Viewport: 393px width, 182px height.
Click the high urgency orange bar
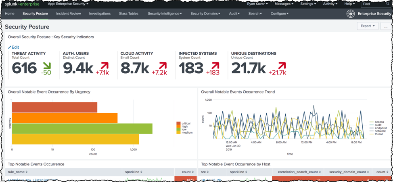click(65, 118)
